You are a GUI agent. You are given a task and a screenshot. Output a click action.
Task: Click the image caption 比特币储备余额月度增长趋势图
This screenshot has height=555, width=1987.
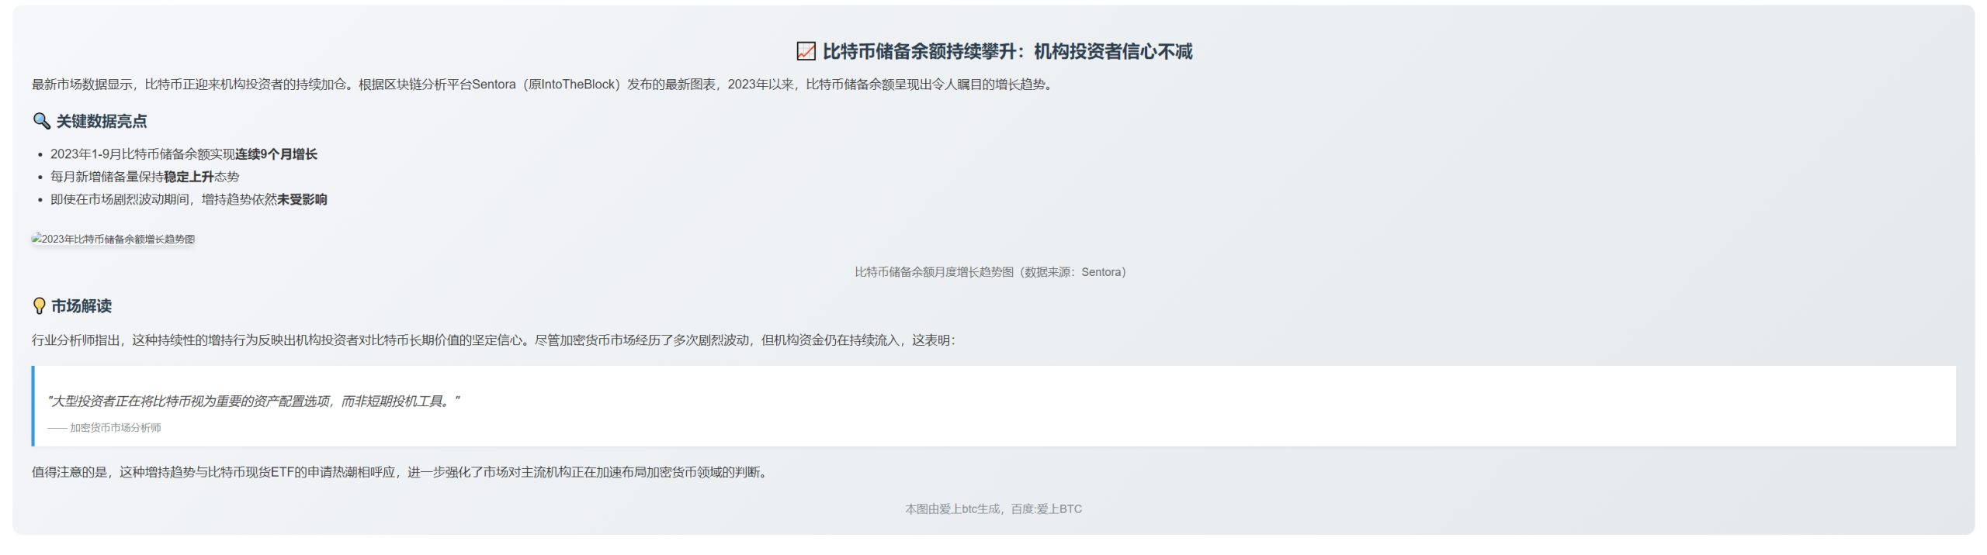[x=990, y=272]
